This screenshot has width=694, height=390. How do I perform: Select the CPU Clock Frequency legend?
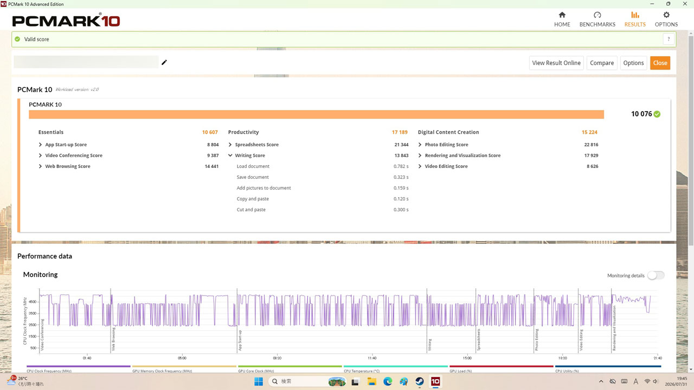click(x=79, y=369)
